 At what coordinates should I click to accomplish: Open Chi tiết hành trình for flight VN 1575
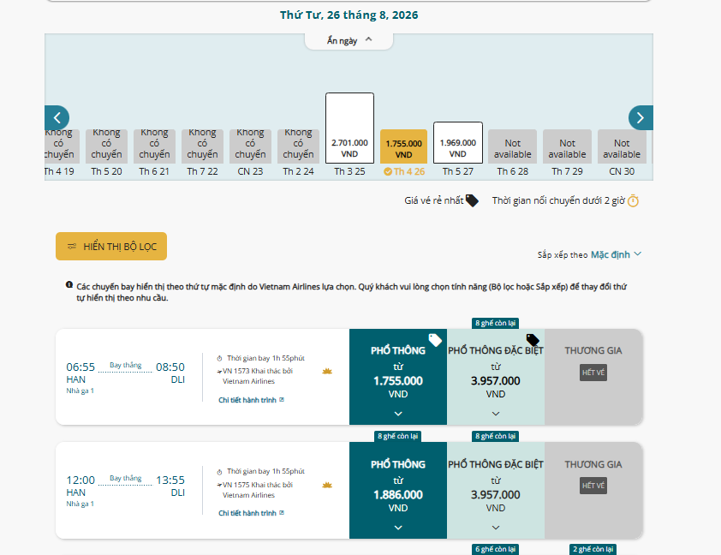point(251,513)
